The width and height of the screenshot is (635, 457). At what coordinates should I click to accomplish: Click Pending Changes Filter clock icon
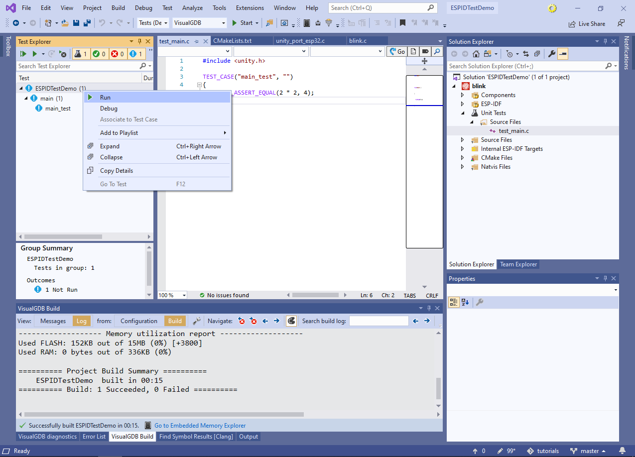pos(509,54)
